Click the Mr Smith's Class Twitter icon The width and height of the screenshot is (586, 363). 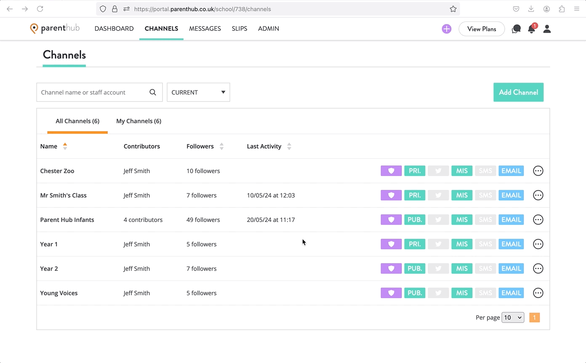[x=438, y=195]
